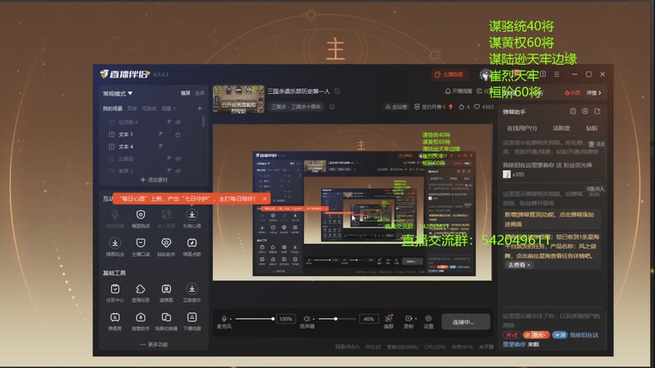Select the 文本 4 layer row
655x368 pixels.
152,146
